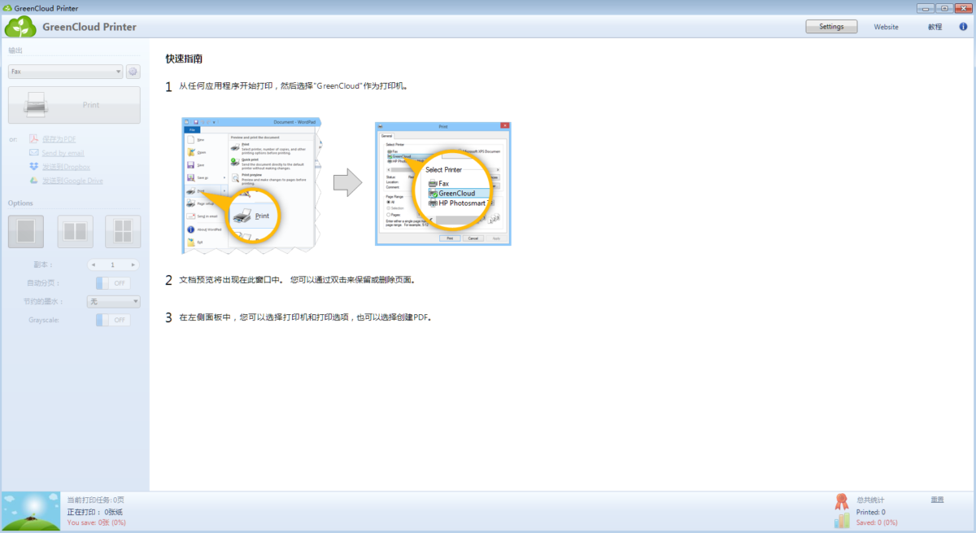Click the Select Printer tutorial screenshot
Image resolution: width=976 pixels, height=533 pixels.
coord(443,182)
